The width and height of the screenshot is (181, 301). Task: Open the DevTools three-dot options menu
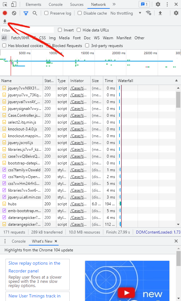click(167, 4)
